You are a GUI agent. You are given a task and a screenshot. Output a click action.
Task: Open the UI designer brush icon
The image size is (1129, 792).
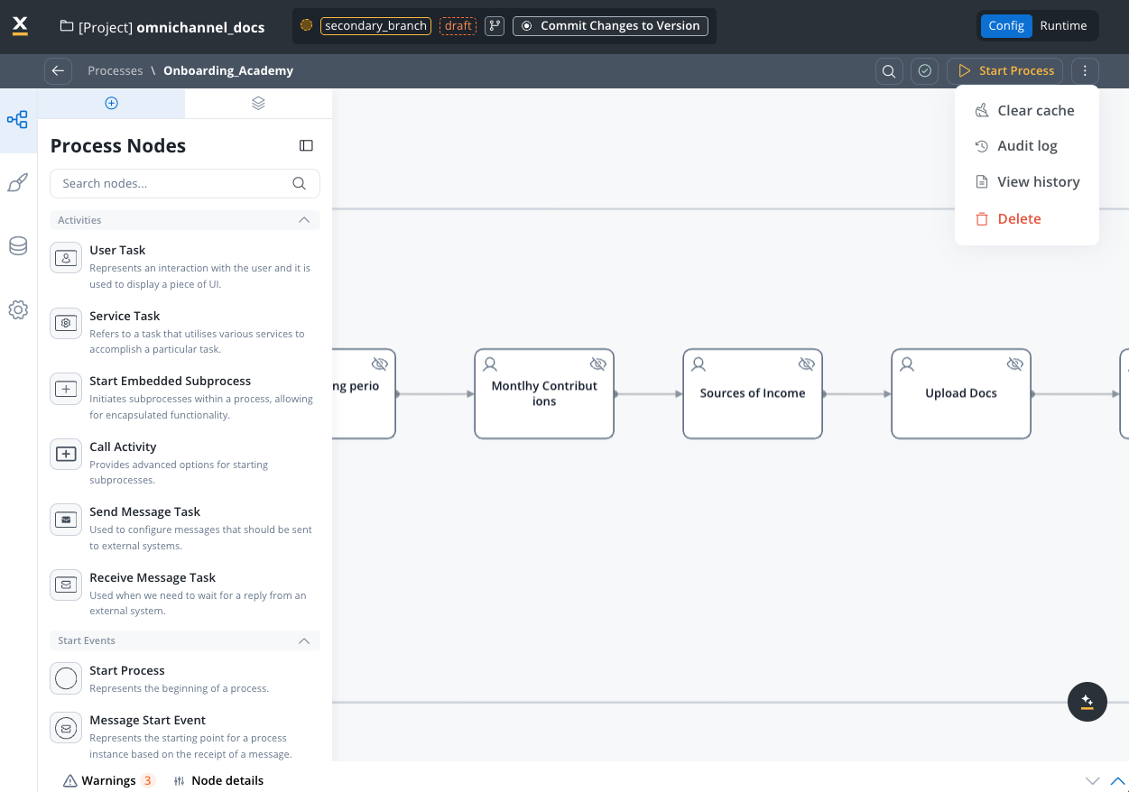click(17, 183)
